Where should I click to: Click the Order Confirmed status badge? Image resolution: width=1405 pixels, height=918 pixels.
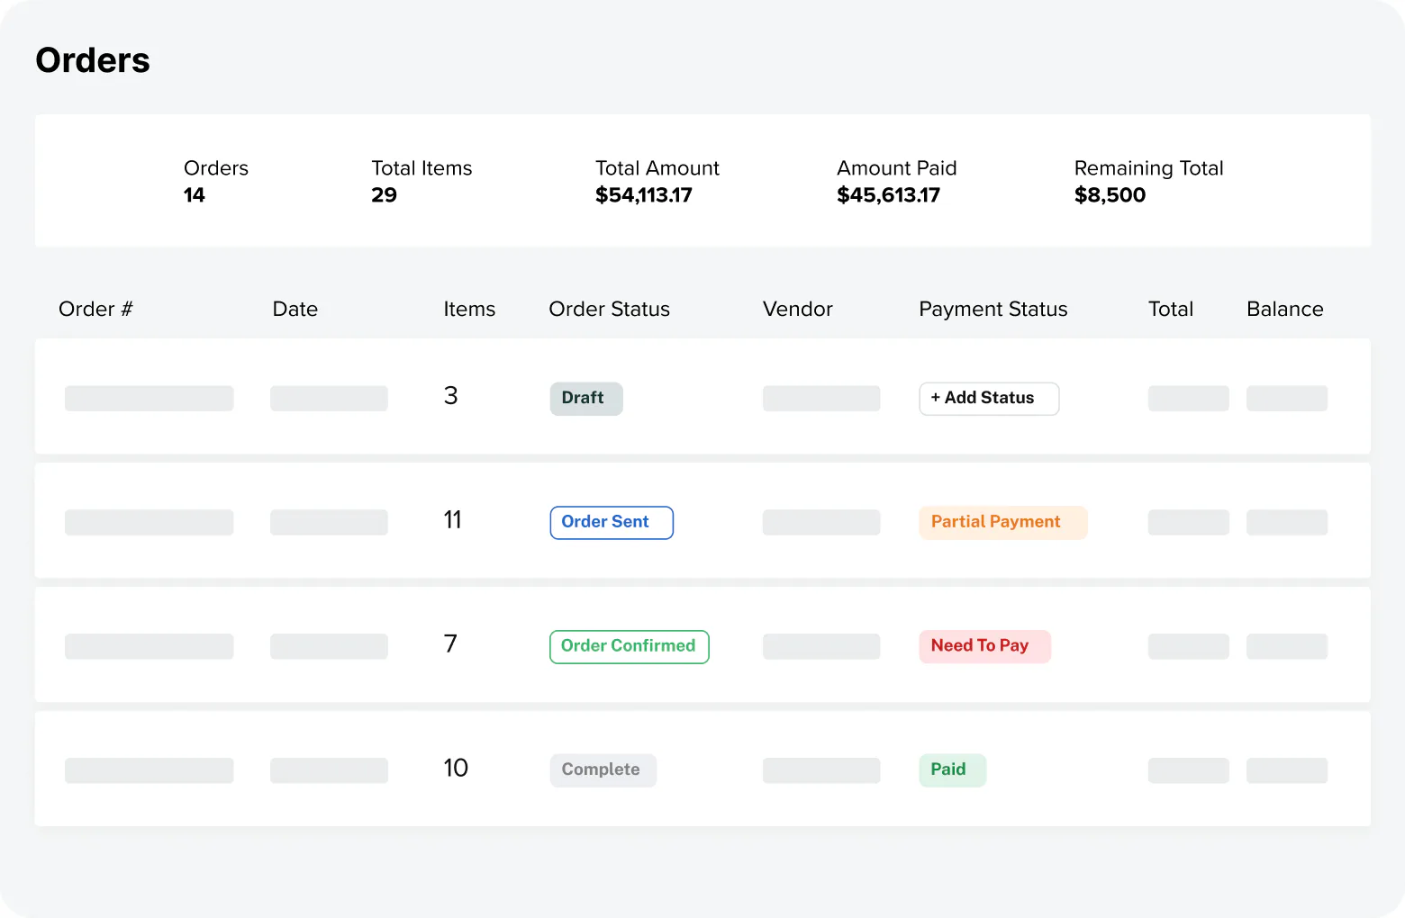click(x=630, y=647)
